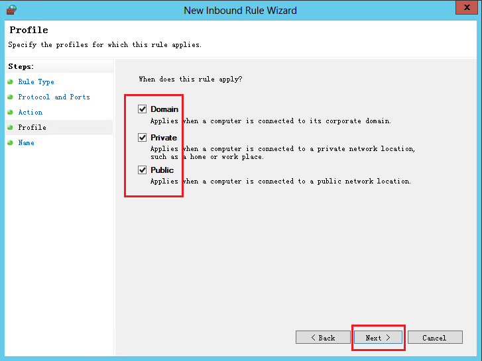Click the Private description about home or work
Viewport: 482px width, 361px height.
(282, 153)
